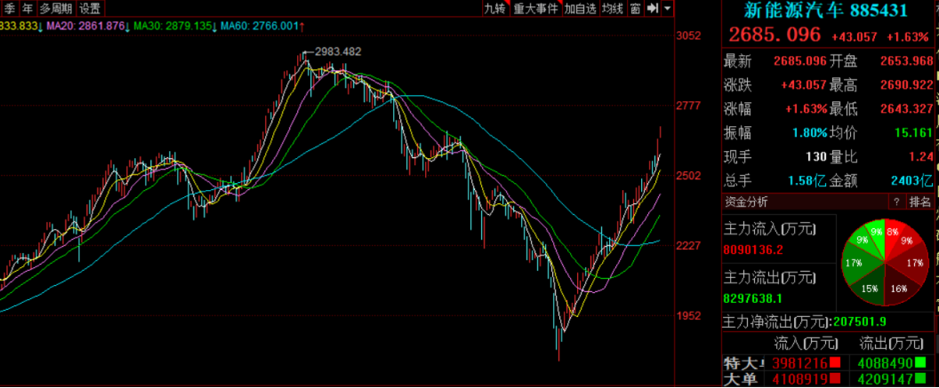Click the 流入(万元) column header

805,343
